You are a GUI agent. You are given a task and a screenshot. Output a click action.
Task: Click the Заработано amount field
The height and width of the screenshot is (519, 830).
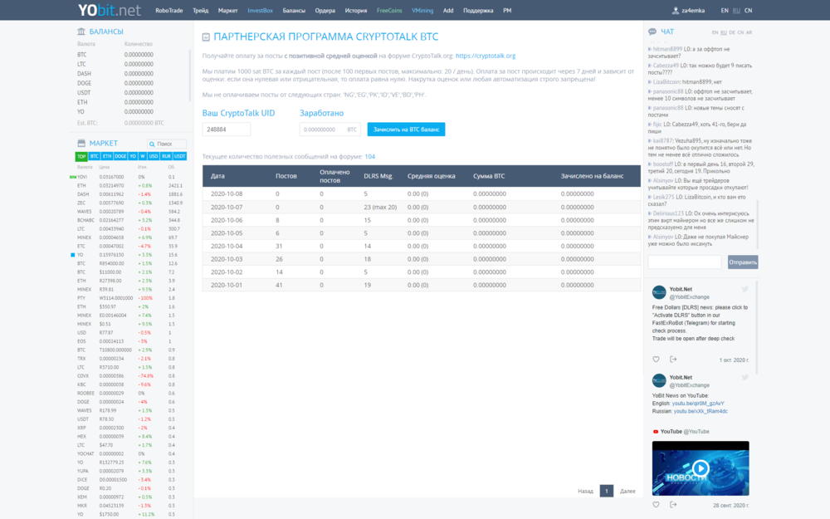[330, 130]
